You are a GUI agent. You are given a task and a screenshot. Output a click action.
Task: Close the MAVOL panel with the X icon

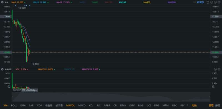tap(215, 69)
